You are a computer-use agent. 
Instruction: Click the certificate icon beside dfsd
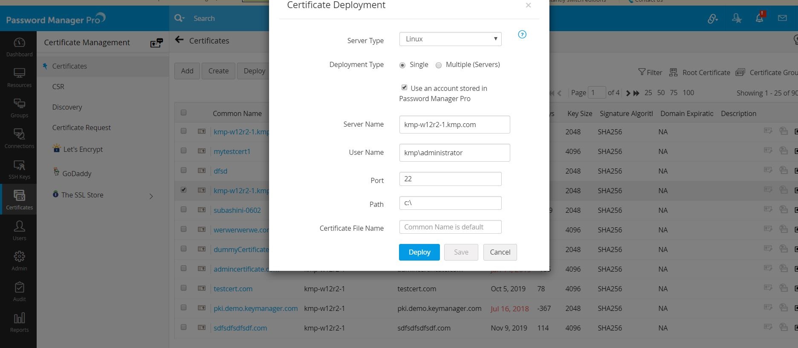(x=202, y=171)
